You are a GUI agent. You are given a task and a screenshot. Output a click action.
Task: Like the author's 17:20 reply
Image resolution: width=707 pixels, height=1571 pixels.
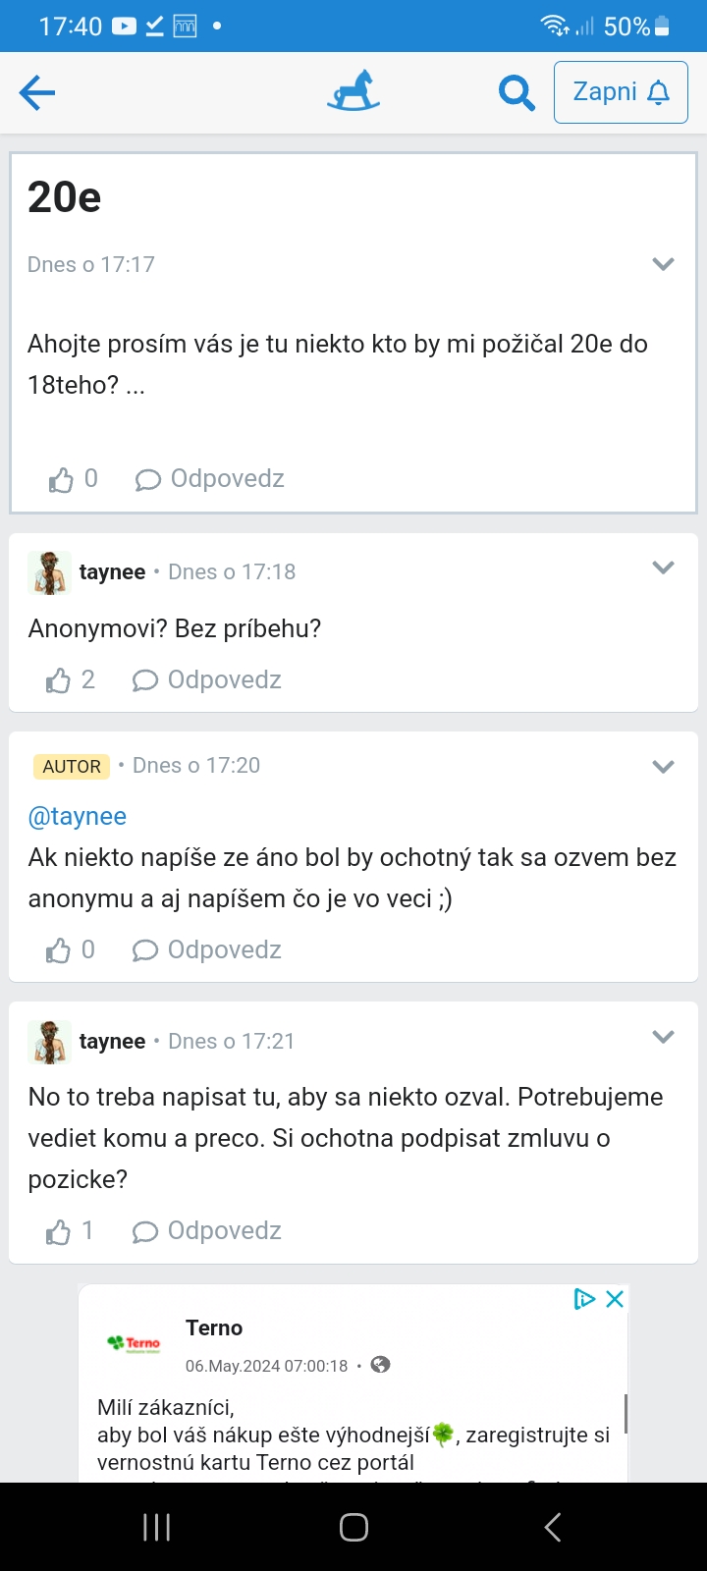[59, 950]
